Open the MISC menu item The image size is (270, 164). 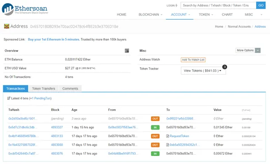point(249,15)
